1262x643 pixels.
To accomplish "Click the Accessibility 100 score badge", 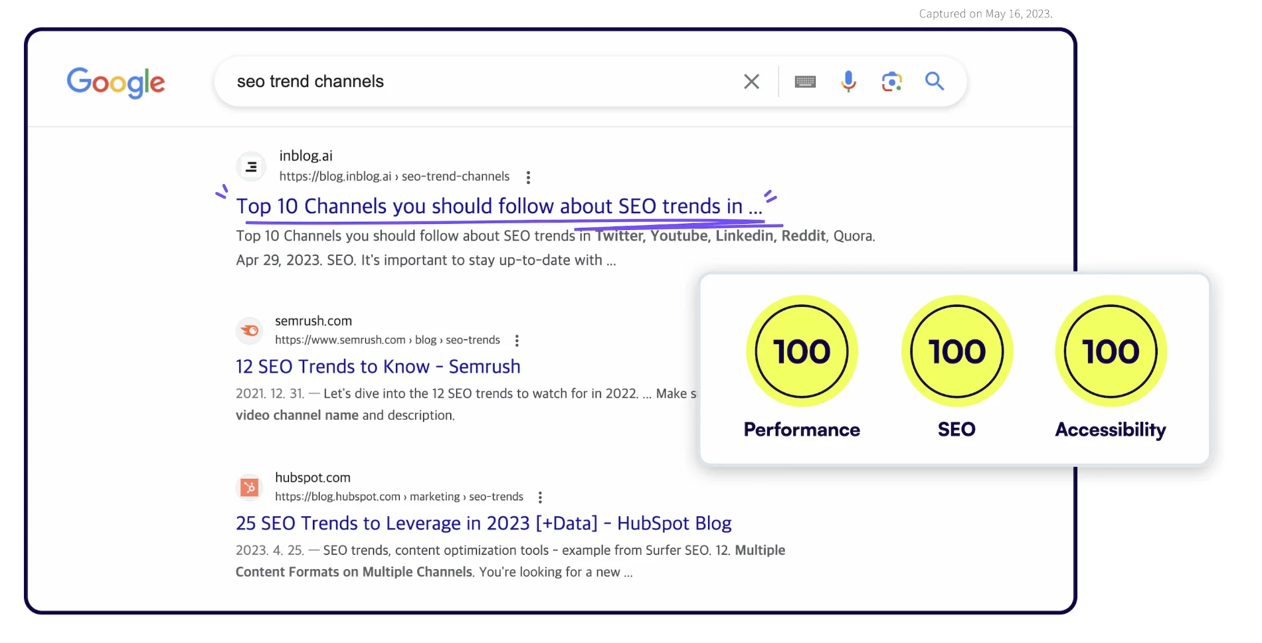I will (x=1110, y=351).
